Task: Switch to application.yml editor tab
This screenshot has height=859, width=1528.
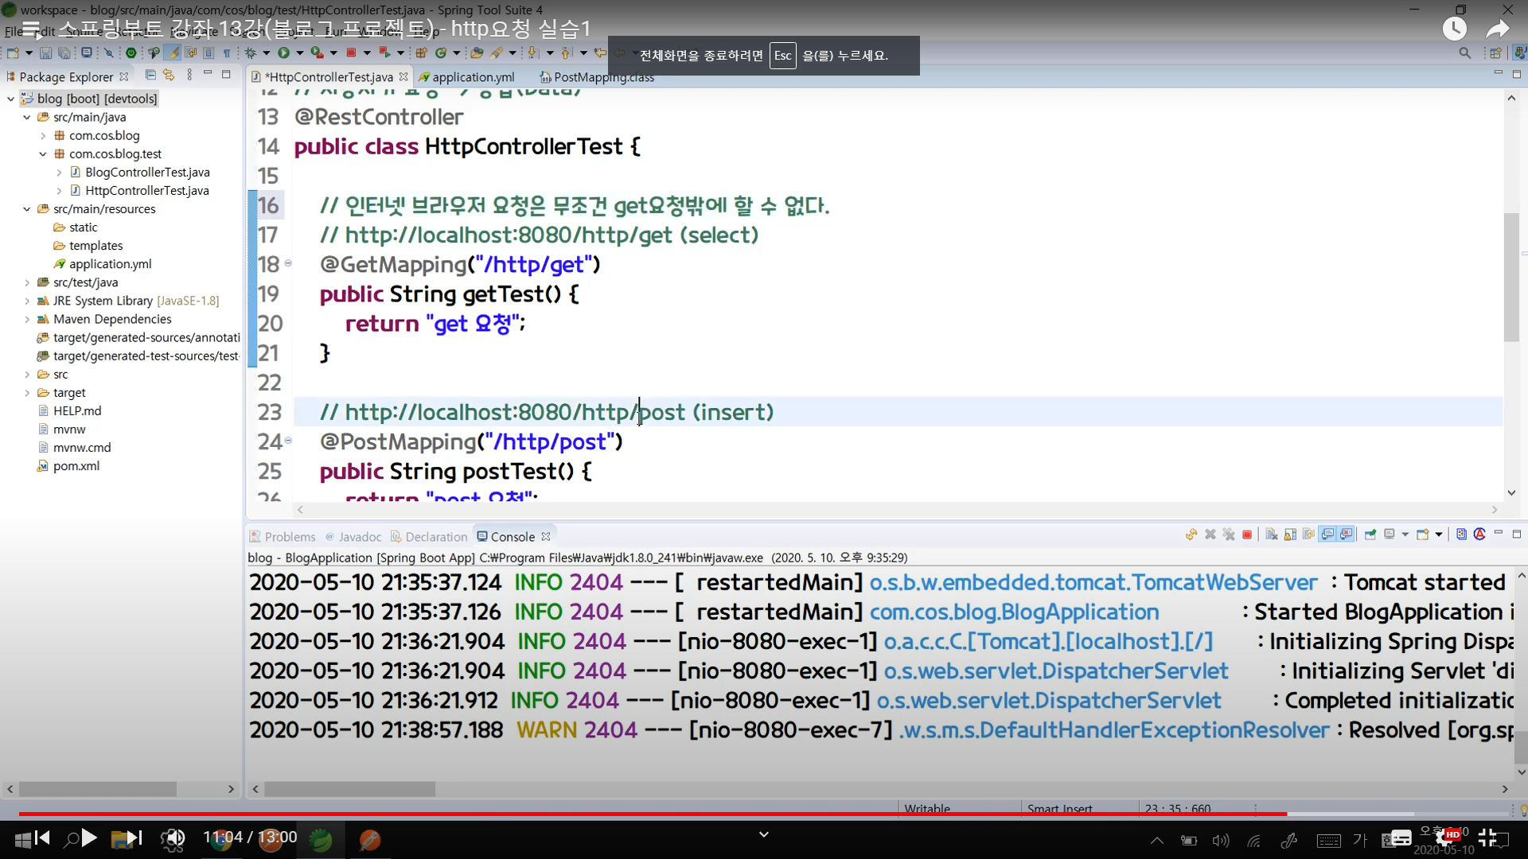Action: [x=466, y=77]
